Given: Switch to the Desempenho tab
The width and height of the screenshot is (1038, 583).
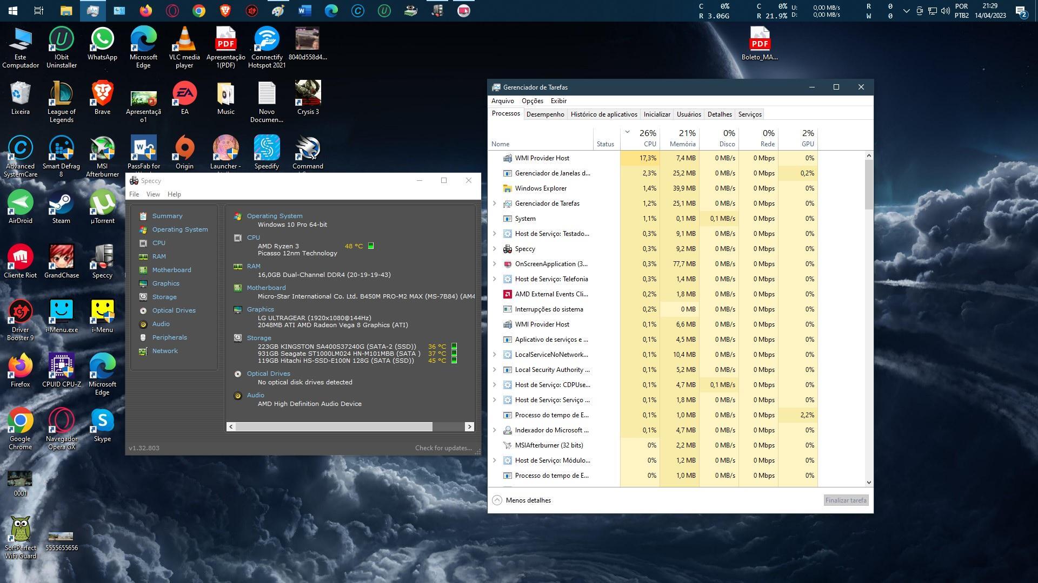Looking at the screenshot, I should 545,114.
